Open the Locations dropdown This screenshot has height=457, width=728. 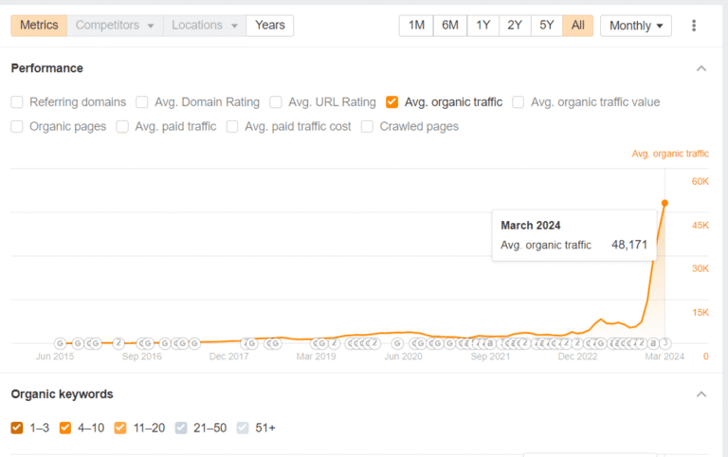coord(204,25)
